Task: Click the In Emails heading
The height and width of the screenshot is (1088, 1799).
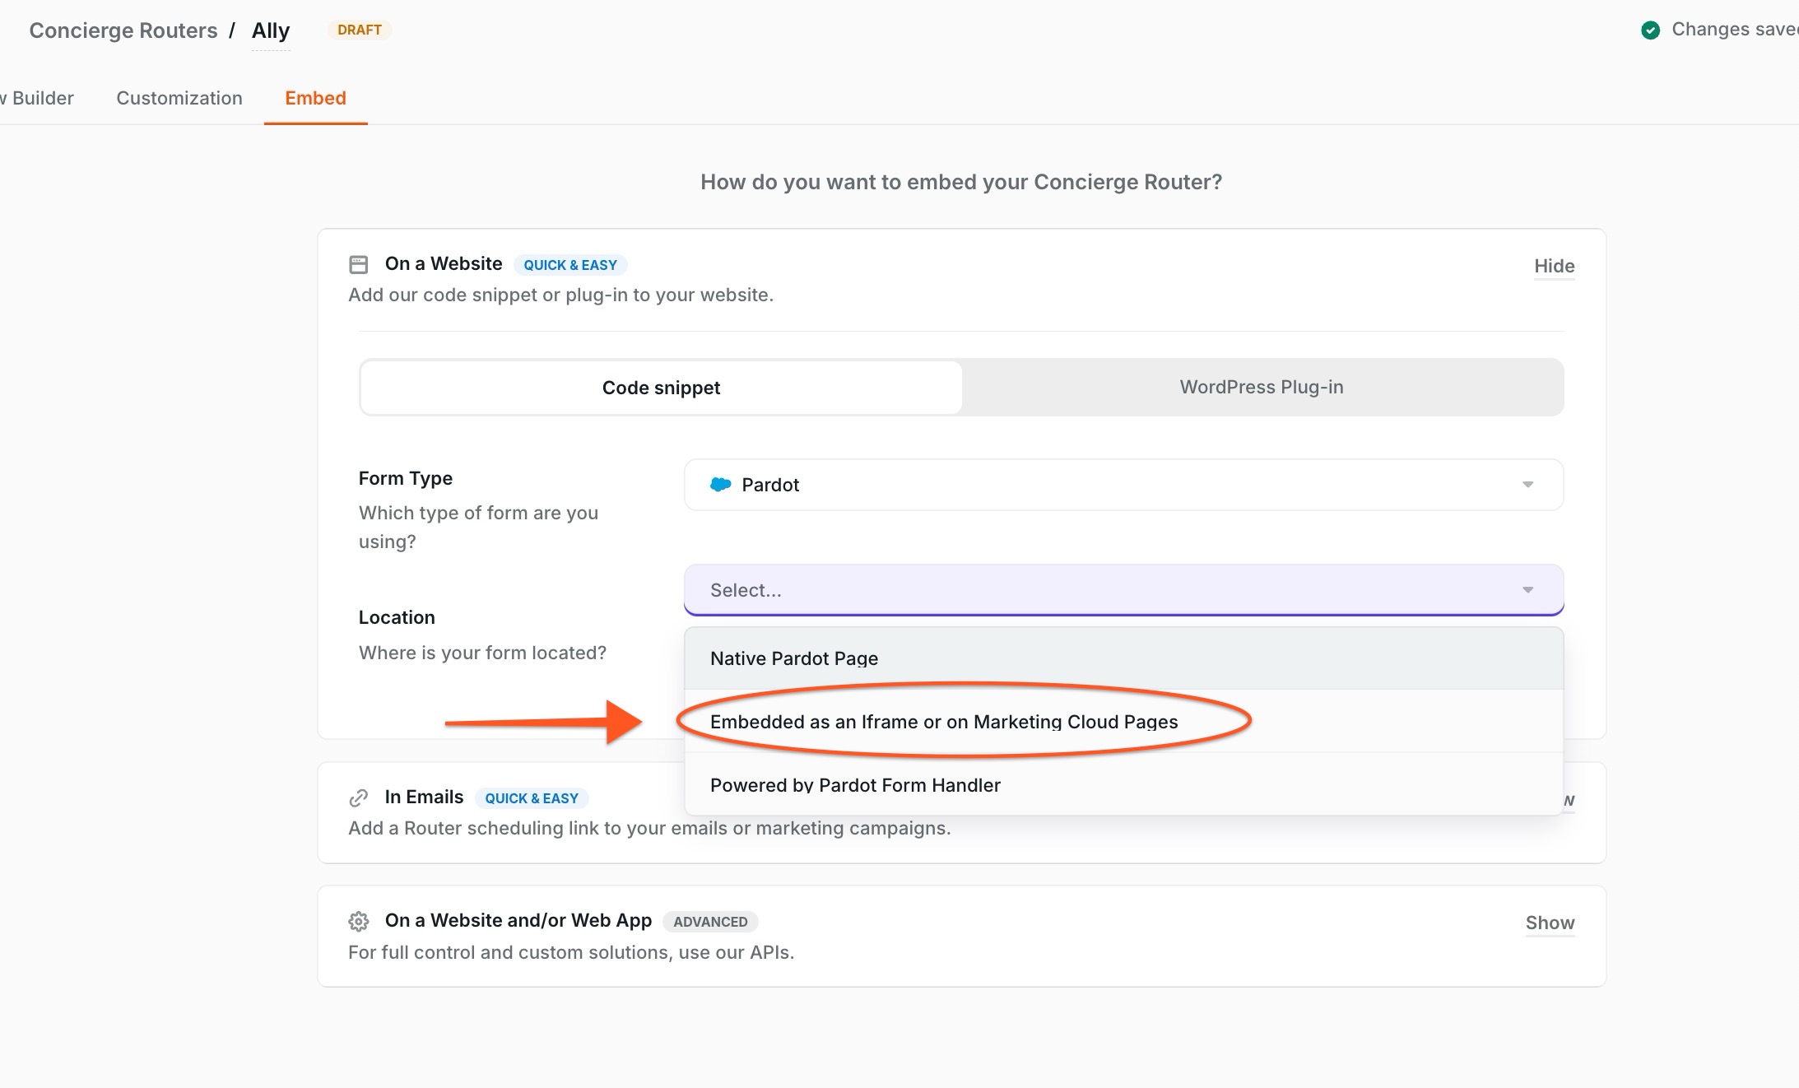Action: (x=424, y=797)
